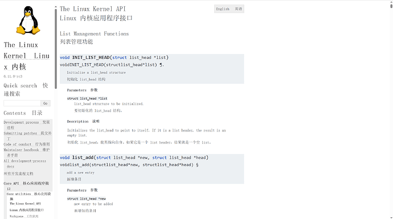Open All development-process docs link

[25, 163]
